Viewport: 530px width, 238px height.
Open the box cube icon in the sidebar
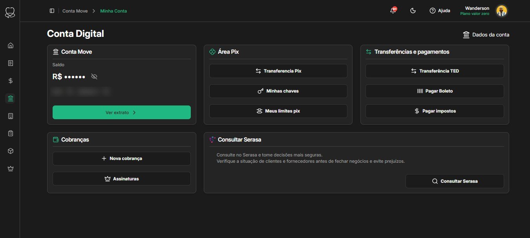(11, 151)
